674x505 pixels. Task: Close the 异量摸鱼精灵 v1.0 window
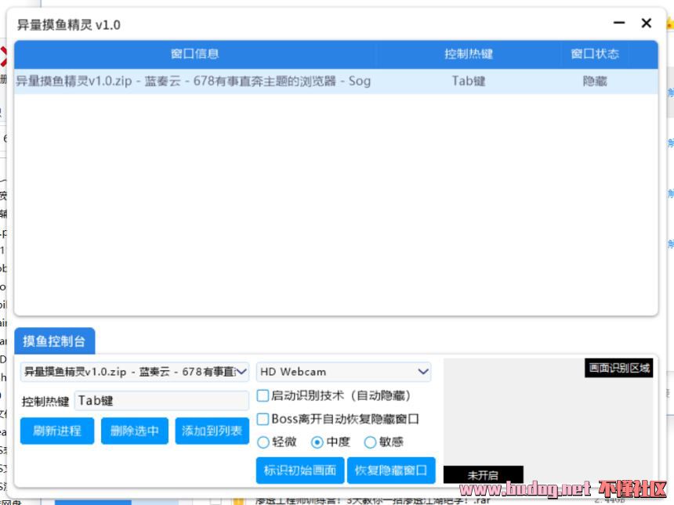647,23
